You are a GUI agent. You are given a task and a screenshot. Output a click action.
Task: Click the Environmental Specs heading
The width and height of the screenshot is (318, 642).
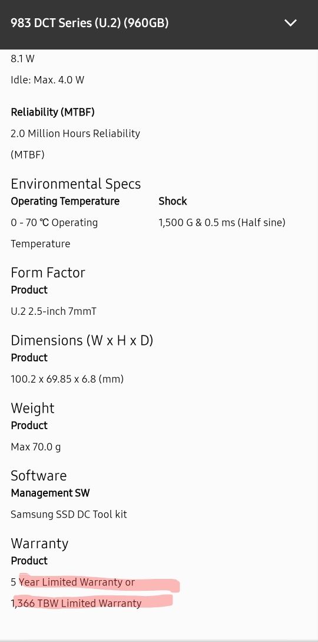75,184
